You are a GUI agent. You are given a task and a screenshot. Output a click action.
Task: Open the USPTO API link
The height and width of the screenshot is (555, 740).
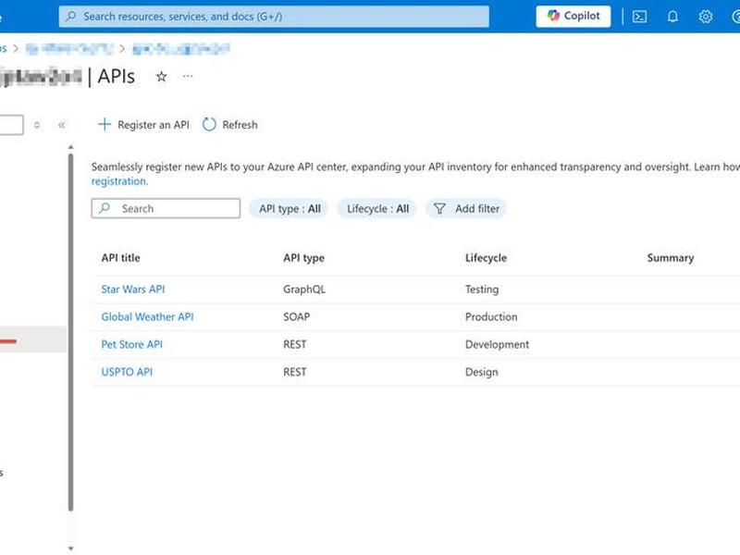pos(127,372)
